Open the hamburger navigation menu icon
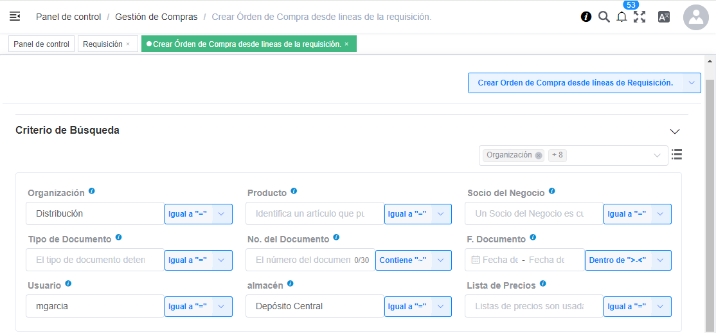 [15, 17]
